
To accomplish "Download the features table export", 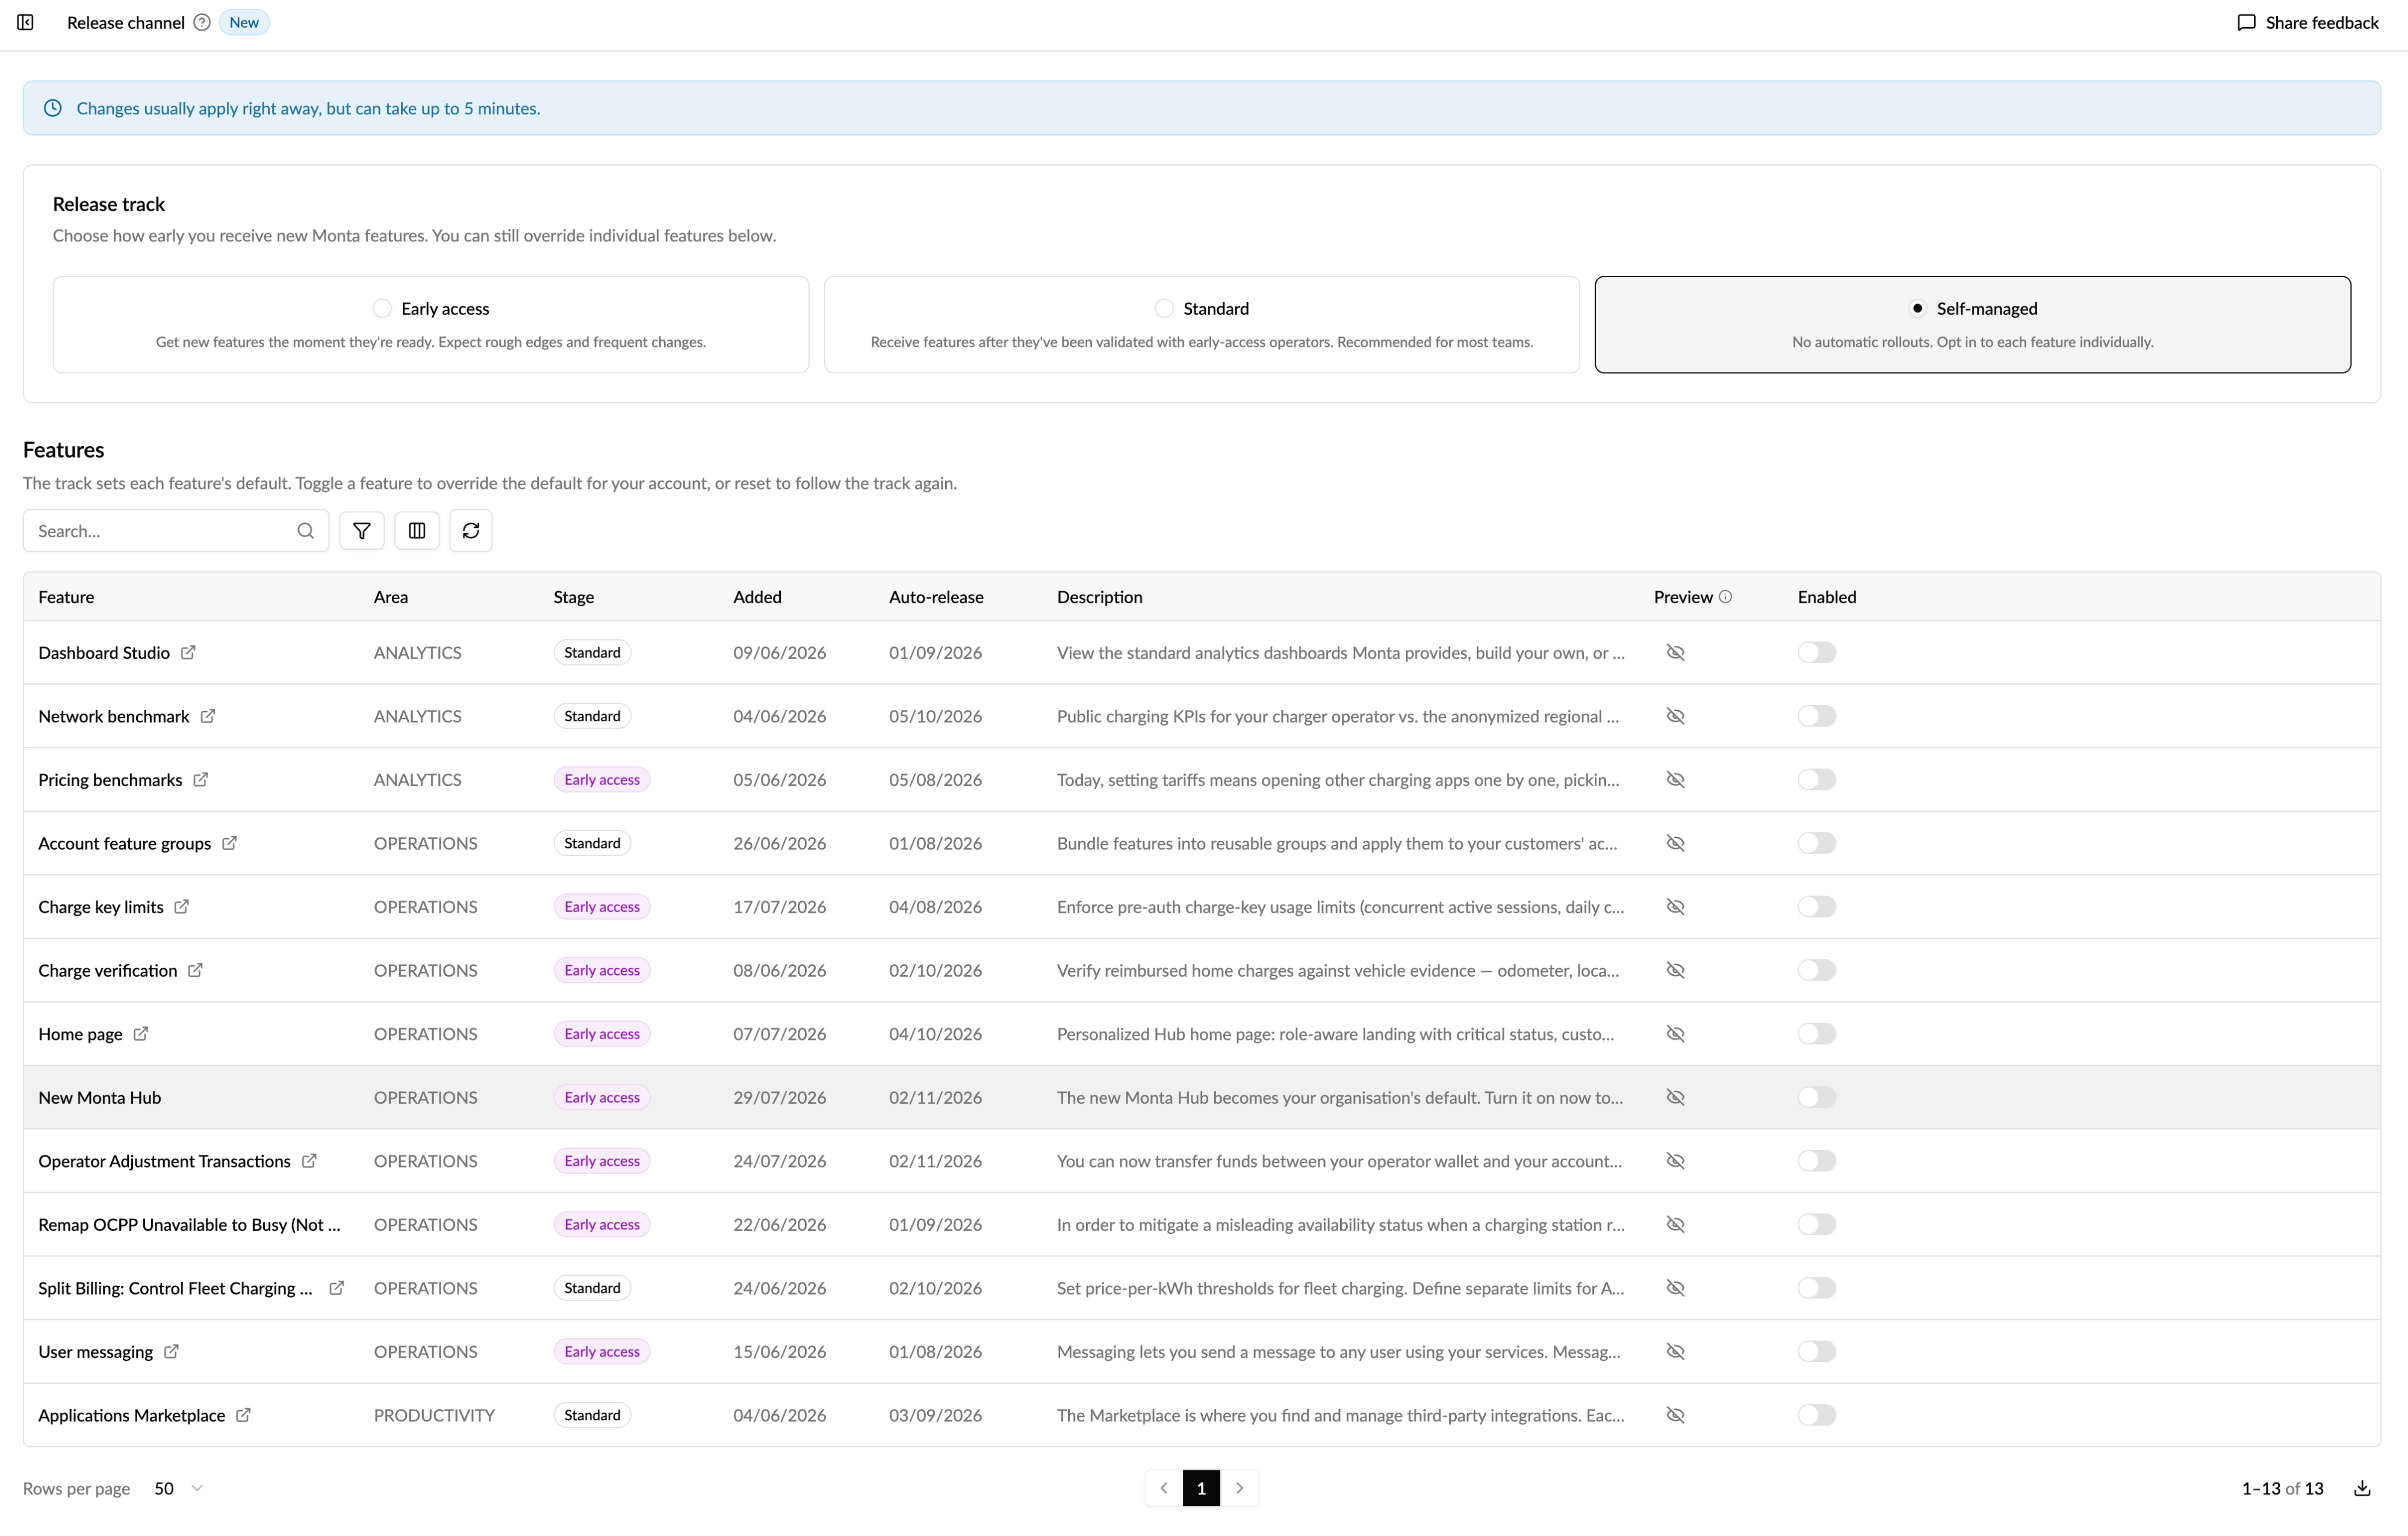I will pos(2362,1489).
